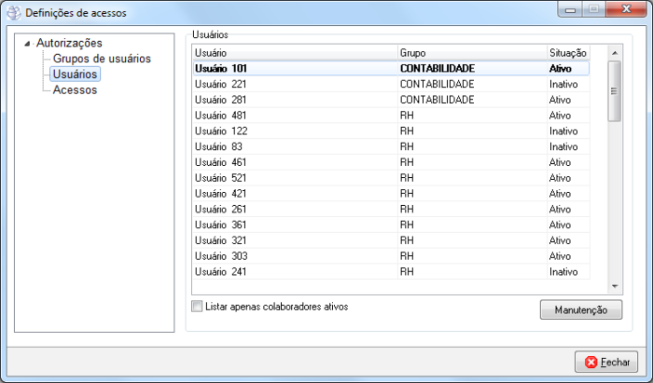Click the vertical scrollbar thumb

[x=614, y=90]
